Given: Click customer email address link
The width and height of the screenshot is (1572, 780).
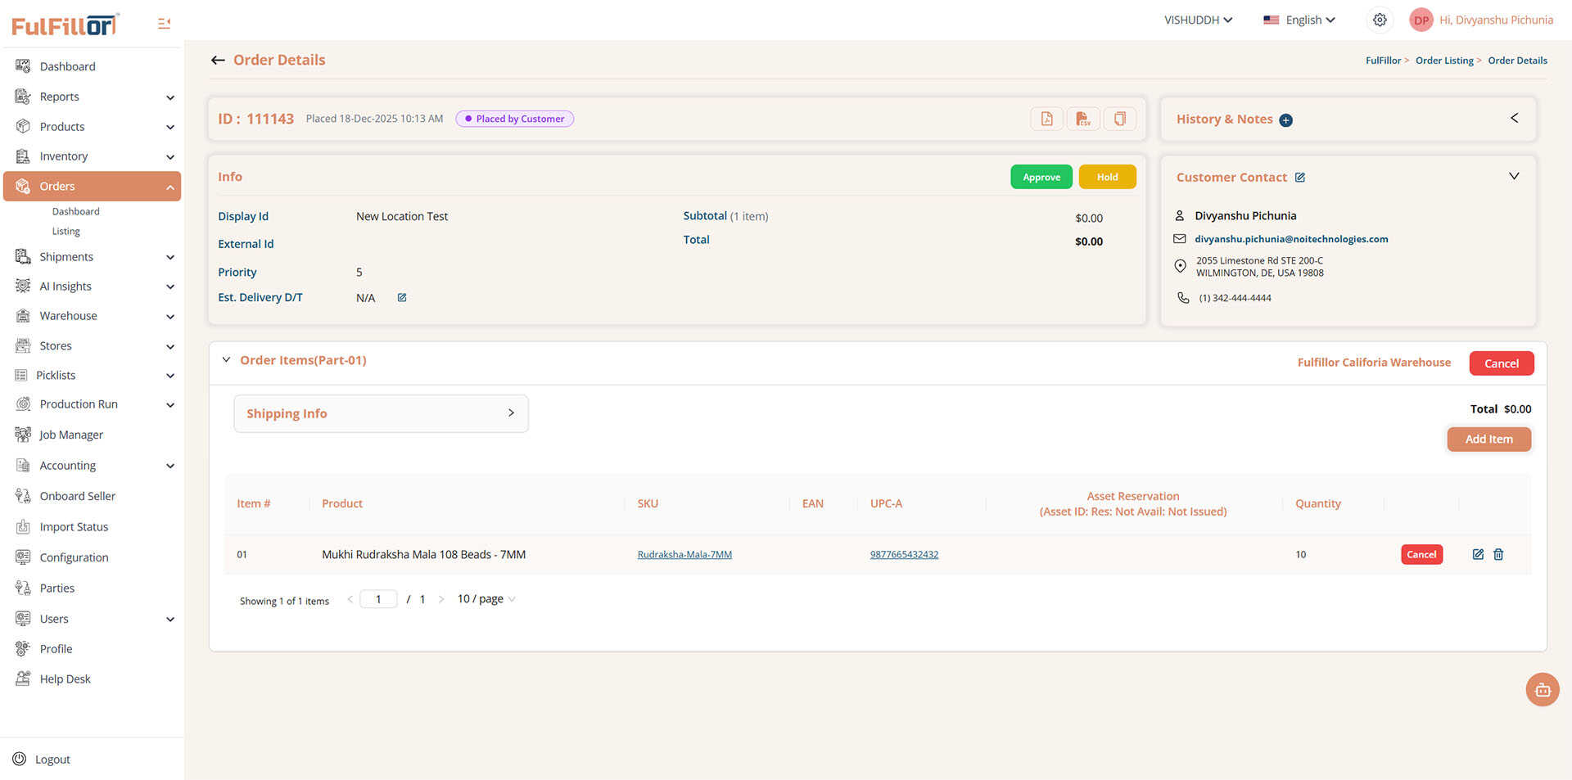Looking at the screenshot, I should (1291, 239).
